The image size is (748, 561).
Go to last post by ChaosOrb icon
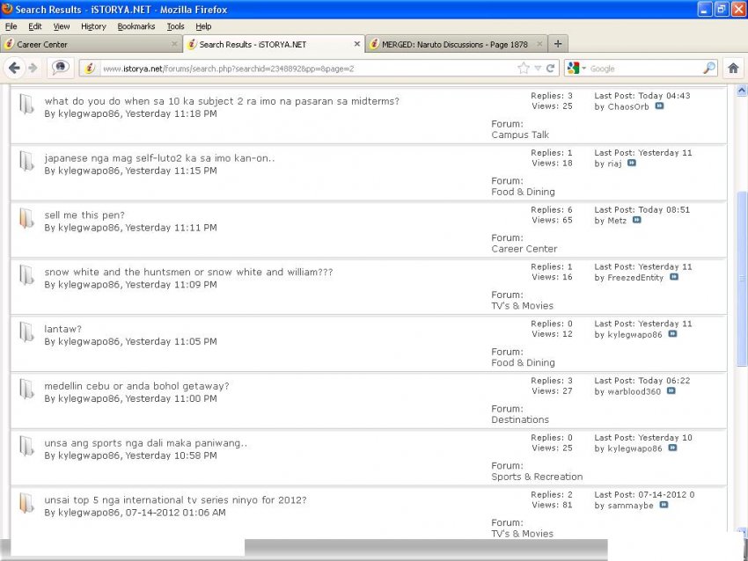point(659,107)
